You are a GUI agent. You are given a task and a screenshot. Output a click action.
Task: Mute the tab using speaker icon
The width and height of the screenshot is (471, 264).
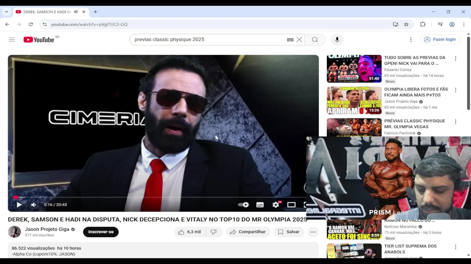pos(76,12)
